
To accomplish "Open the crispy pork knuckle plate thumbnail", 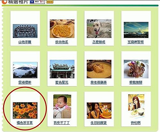I will [136, 69].
